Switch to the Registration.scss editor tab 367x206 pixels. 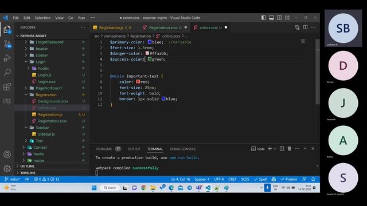click(x=165, y=27)
